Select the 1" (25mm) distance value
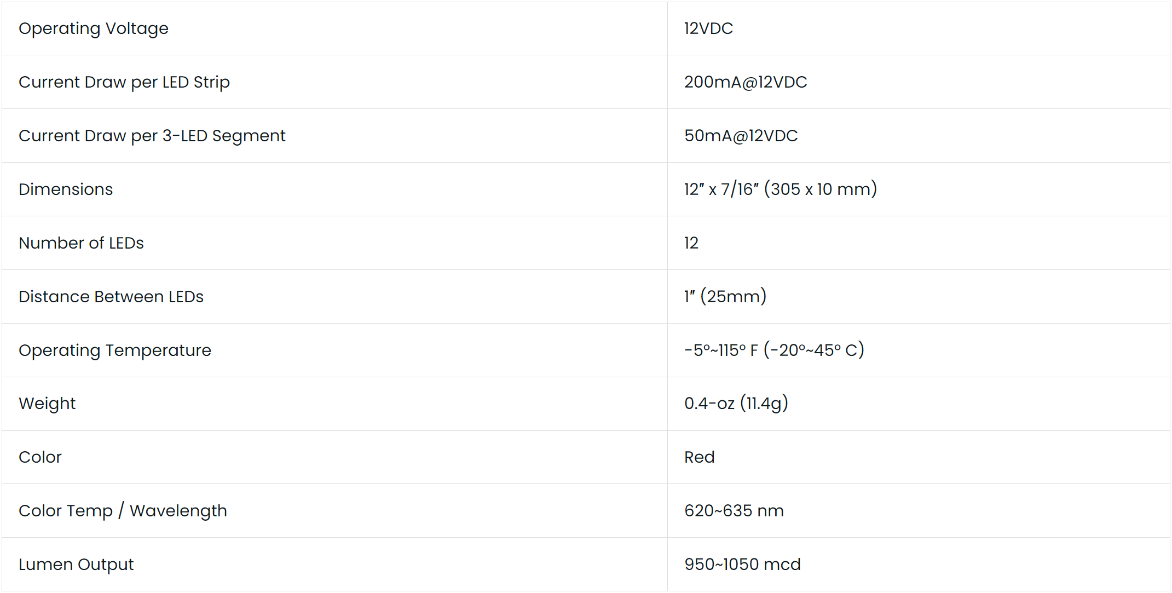The image size is (1172, 593). tap(725, 297)
